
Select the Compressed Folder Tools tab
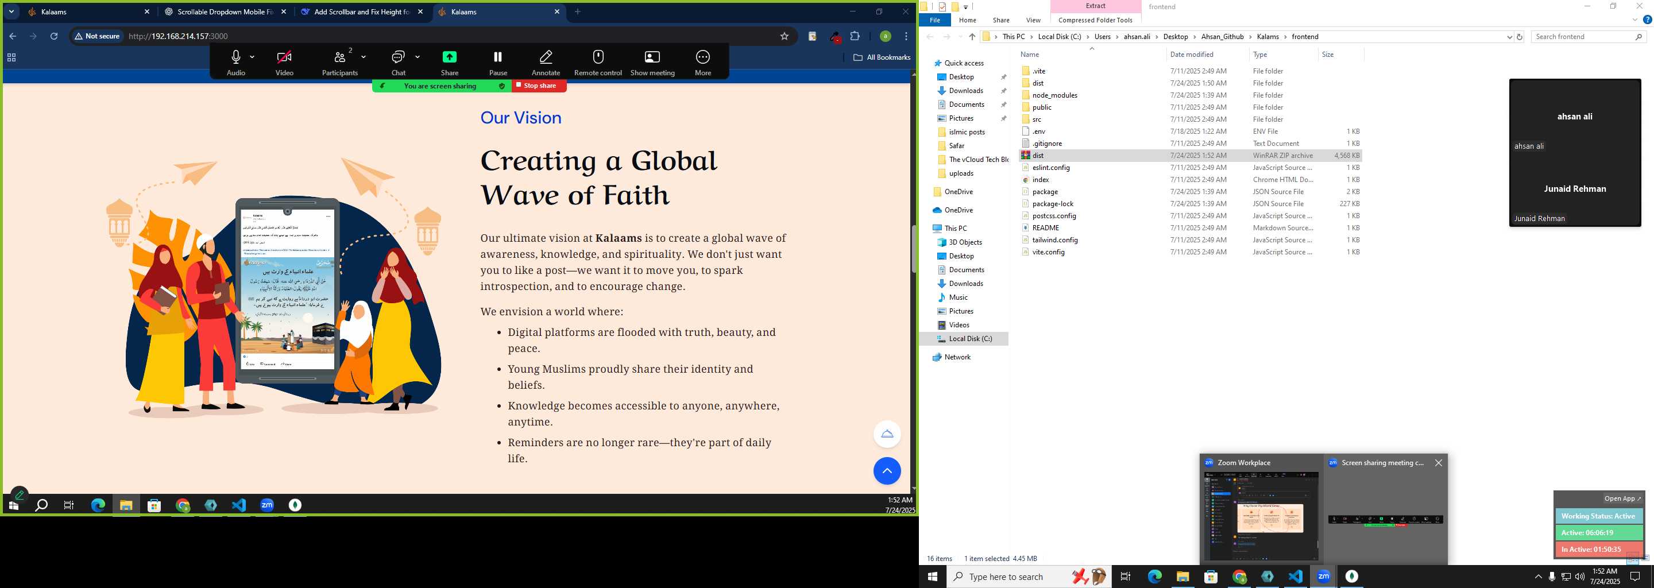coord(1095,20)
